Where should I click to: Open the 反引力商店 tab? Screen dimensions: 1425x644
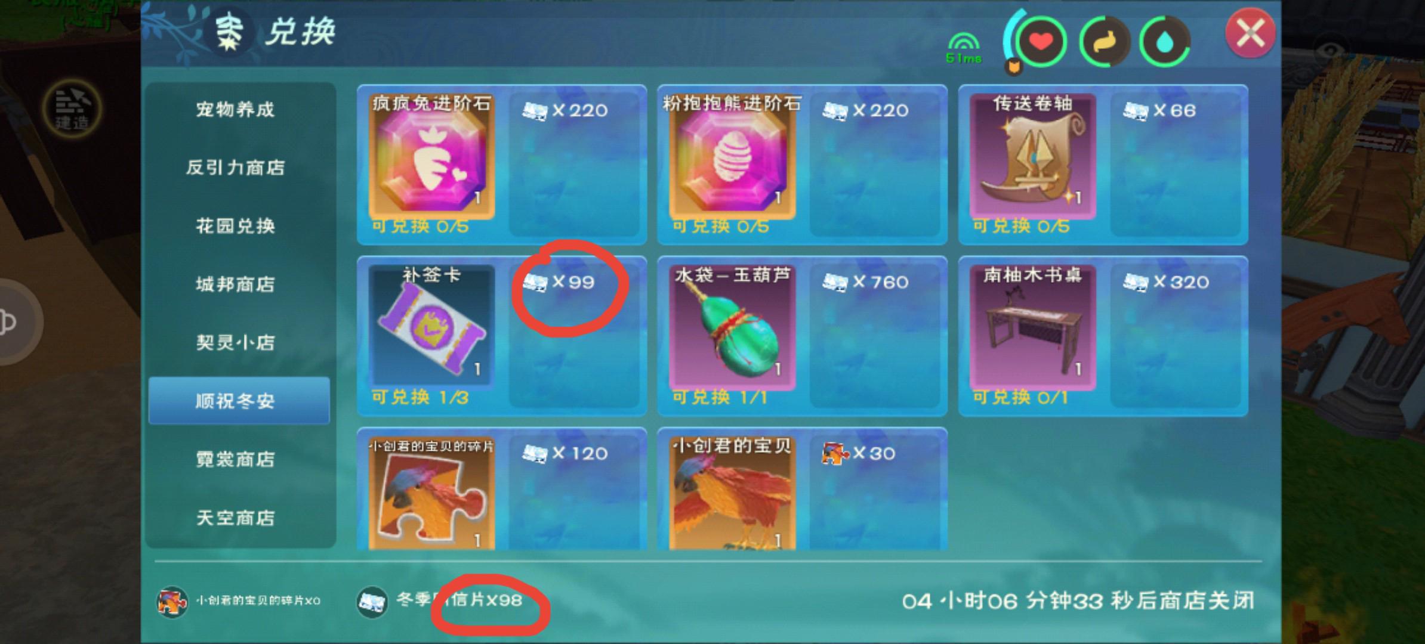[236, 168]
